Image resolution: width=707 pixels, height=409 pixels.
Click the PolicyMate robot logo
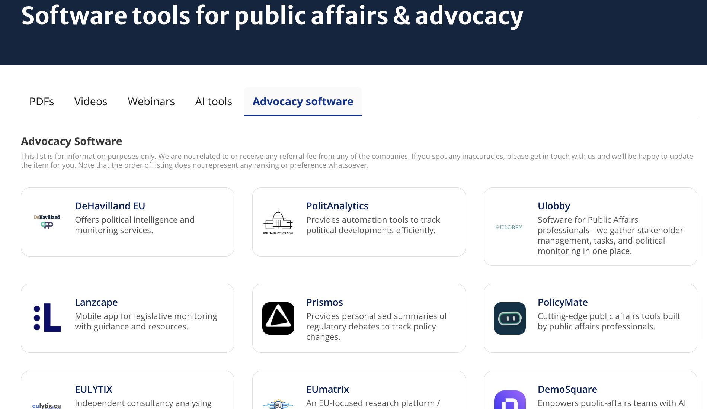510,318
